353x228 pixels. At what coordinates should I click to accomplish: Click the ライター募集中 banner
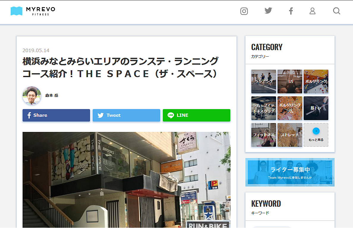pyautogui.click(x=290, y=172)
